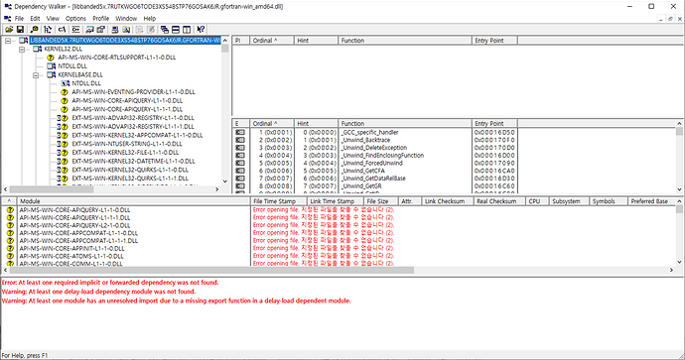Select KERNEL32.DLL in the dependency tree
685x360 pixels.
click(64, 49)
